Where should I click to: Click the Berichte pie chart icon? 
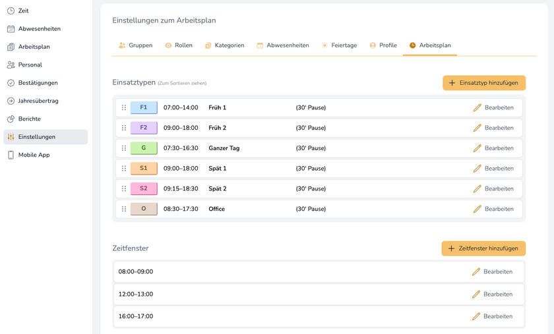11,119
